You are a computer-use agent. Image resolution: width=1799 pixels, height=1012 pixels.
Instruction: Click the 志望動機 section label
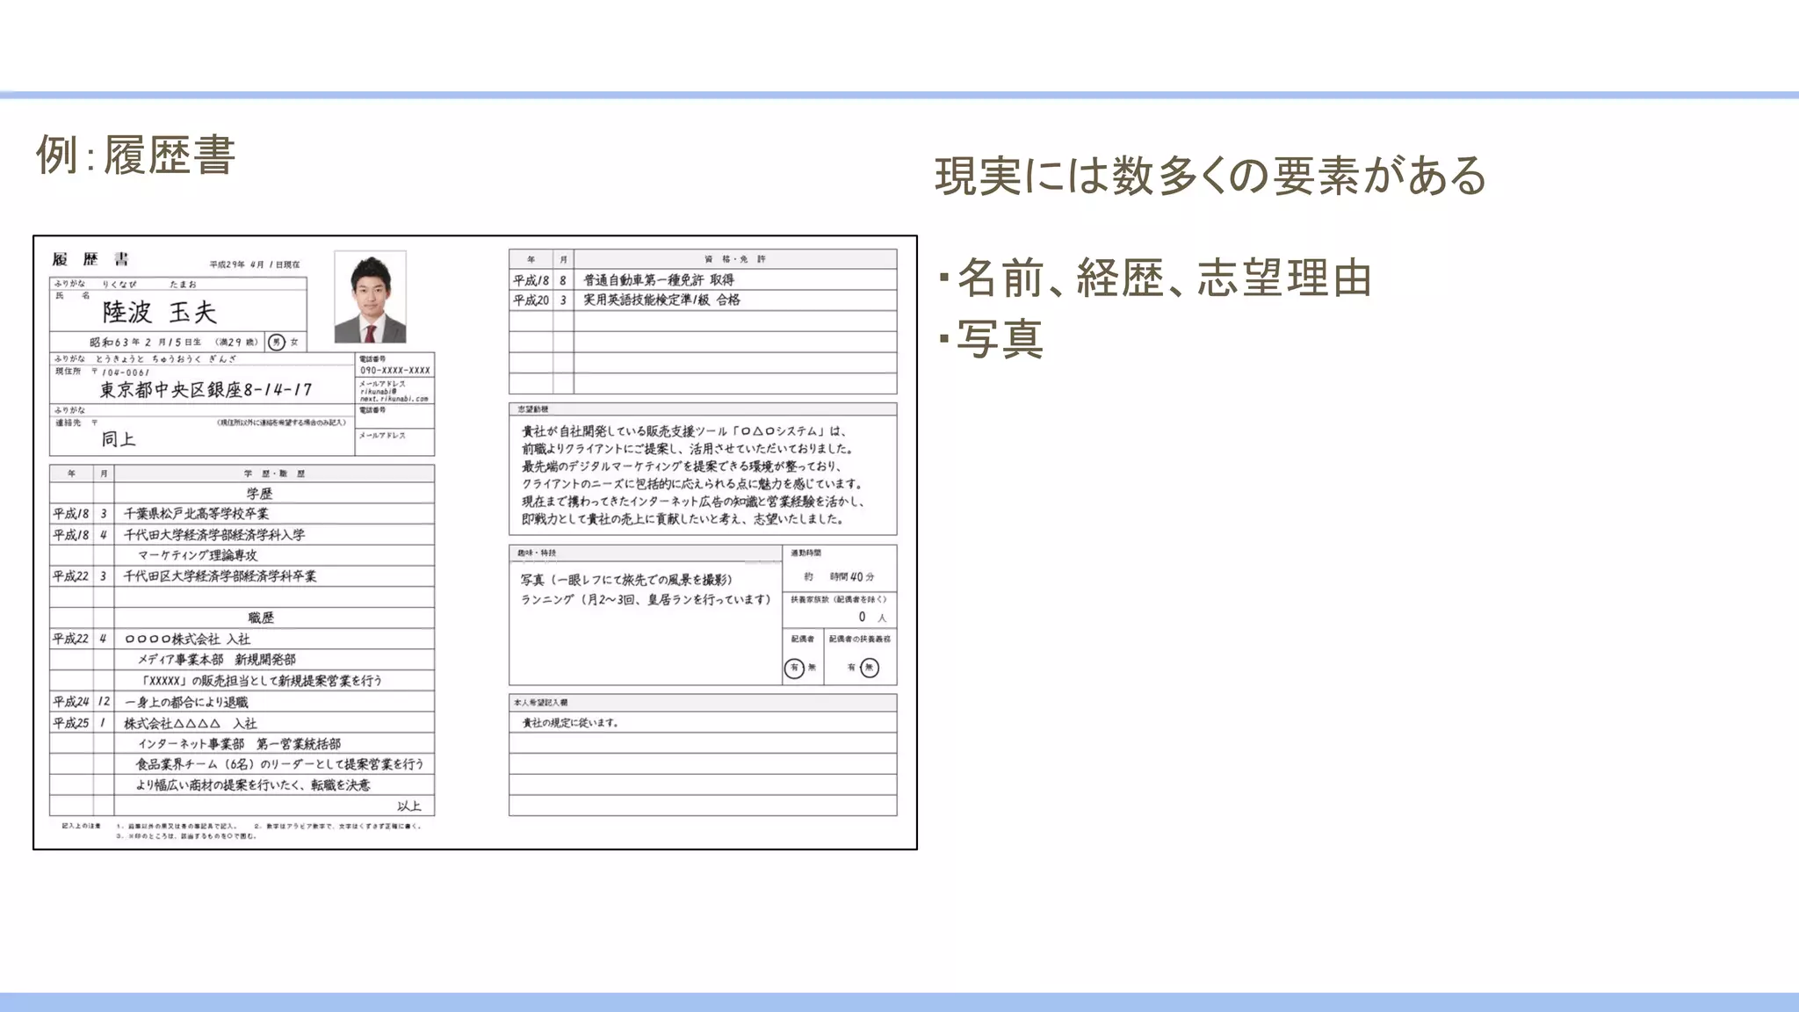tap(532, 409)
